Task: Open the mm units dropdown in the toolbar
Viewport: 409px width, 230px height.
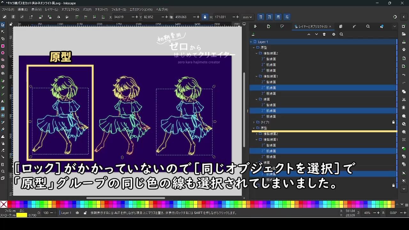Action: pyautogui.click(x=248, y=17)
